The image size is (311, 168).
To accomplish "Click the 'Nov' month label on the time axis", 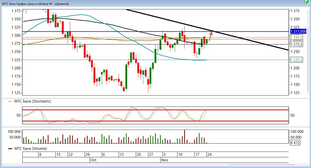I will coord(165,160).
